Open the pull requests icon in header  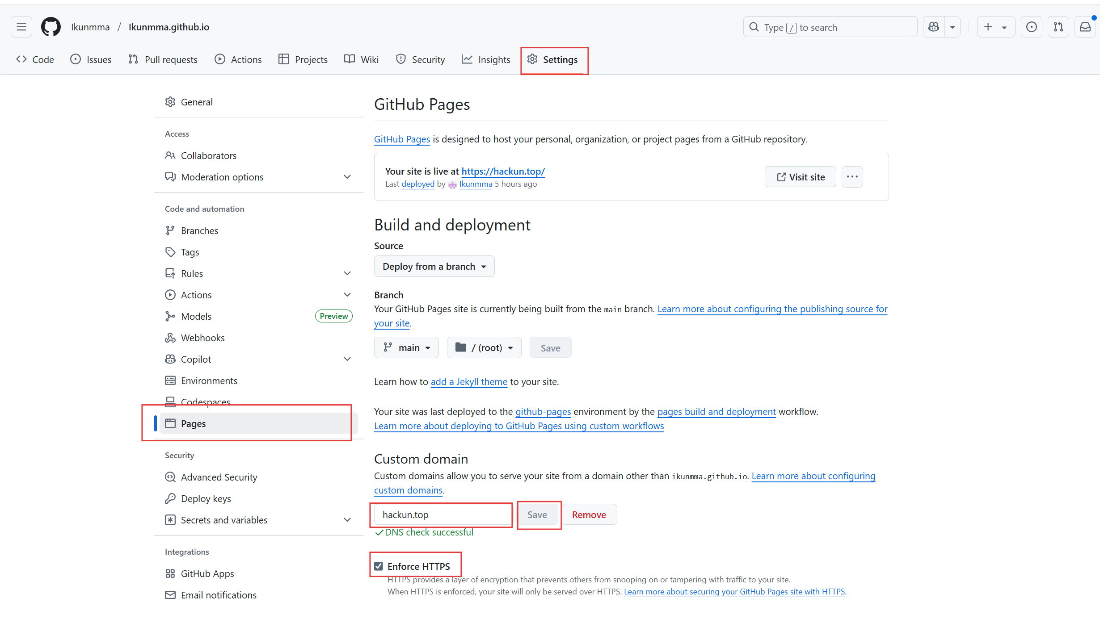tap(1058, 27)
